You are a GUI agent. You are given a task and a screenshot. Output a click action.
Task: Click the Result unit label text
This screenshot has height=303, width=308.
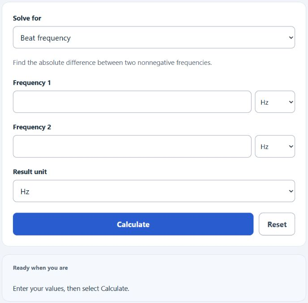(30, 172)
